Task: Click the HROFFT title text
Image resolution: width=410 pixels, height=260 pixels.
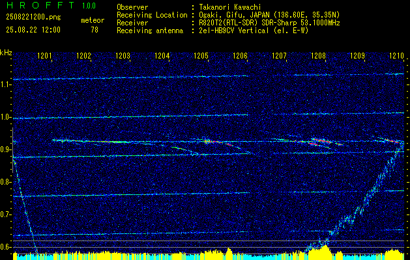Action: tap(41, 5)
